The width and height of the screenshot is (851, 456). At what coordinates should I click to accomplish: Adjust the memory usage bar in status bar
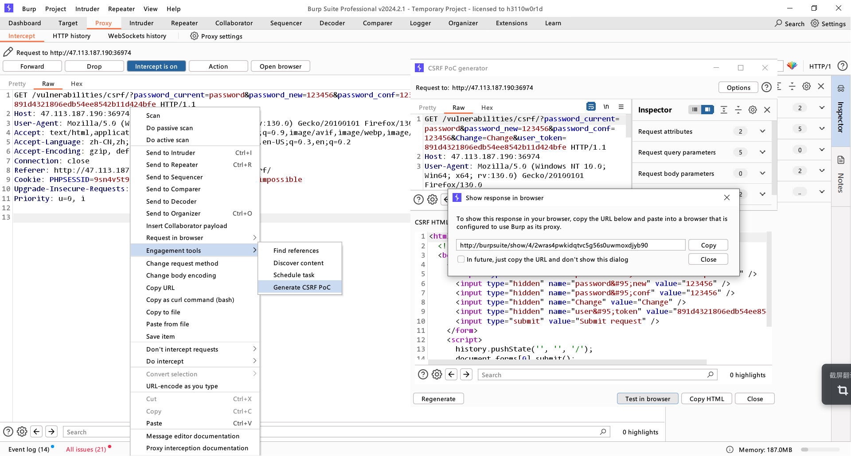[820, 449]
